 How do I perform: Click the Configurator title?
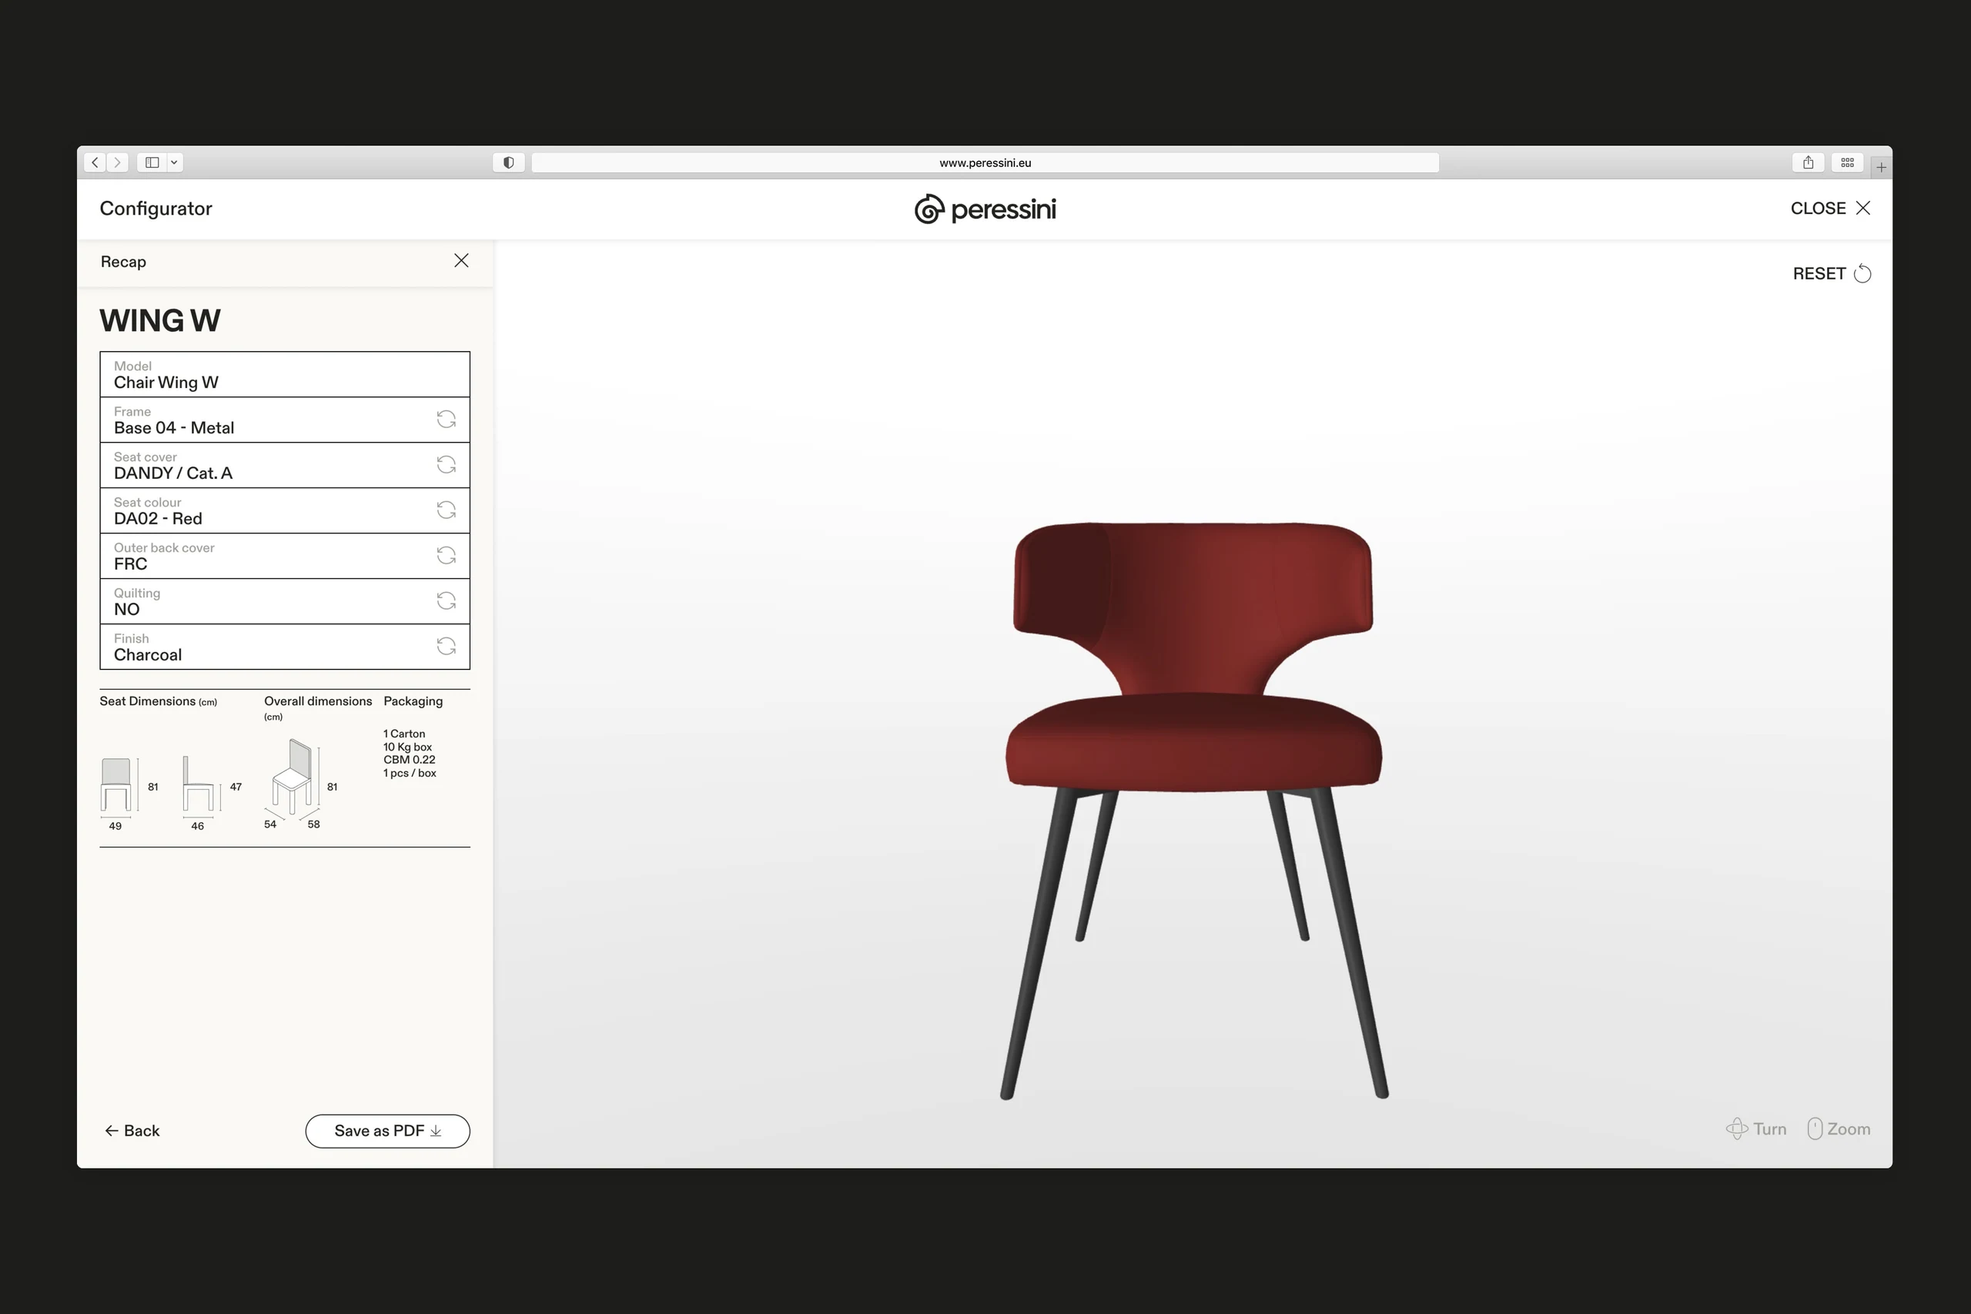(156, 209)
